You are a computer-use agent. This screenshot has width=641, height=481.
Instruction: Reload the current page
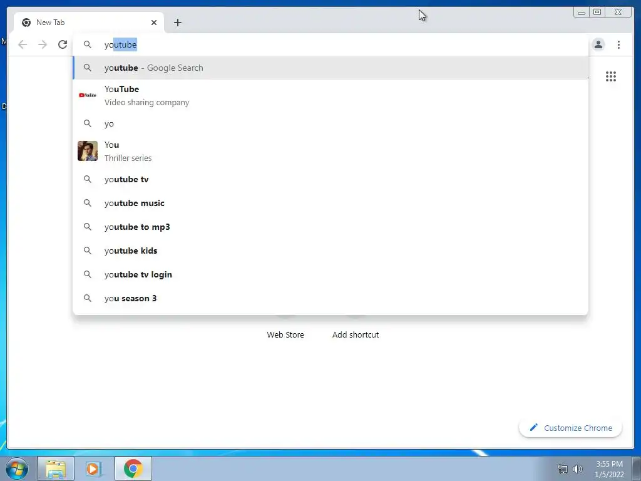tap(63, 44)
